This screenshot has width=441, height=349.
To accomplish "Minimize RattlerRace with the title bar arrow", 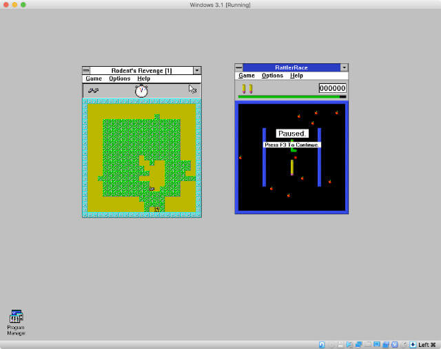I will (x=345, y=67).
